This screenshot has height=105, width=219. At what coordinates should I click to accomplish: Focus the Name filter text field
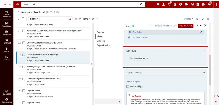(x=54, y=19)
